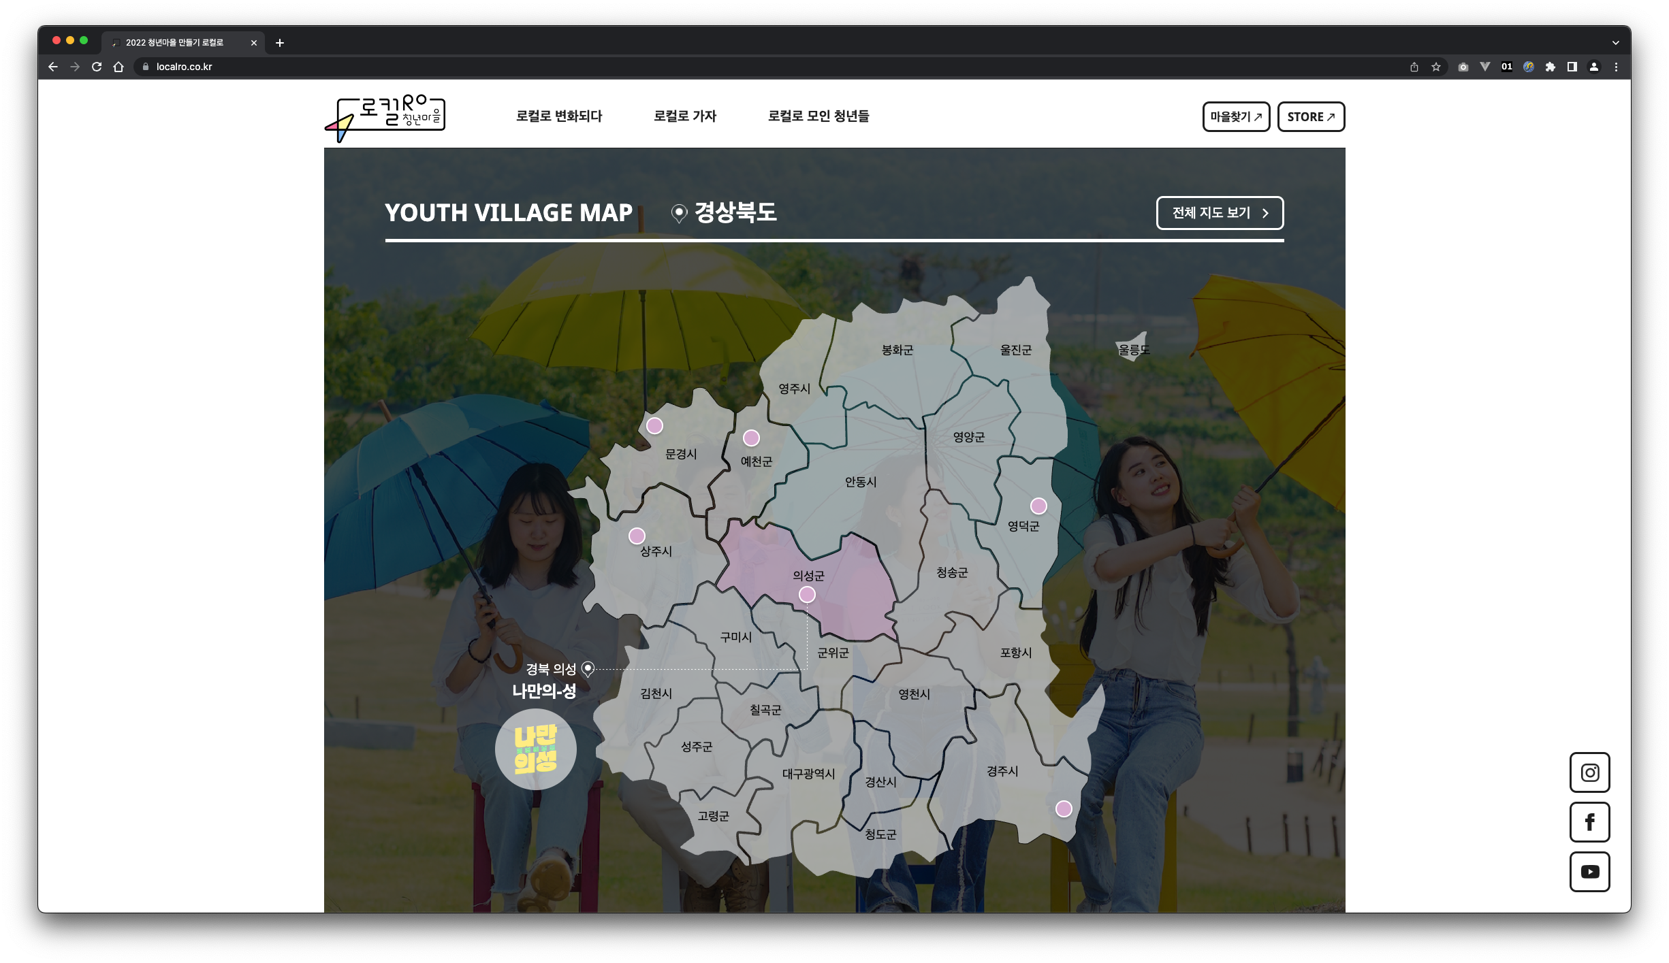Click the 마을찾기 button

[x=1236, y=117]
